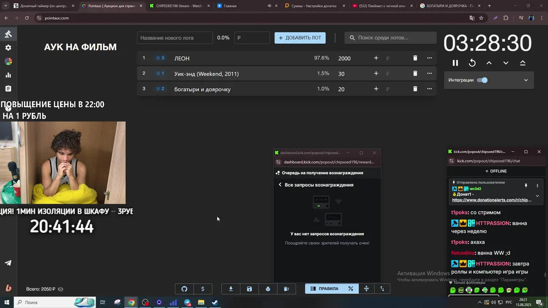
Task: Switch to the CHIPSOED196 Stream tab
Action: [x=180, y=6]
